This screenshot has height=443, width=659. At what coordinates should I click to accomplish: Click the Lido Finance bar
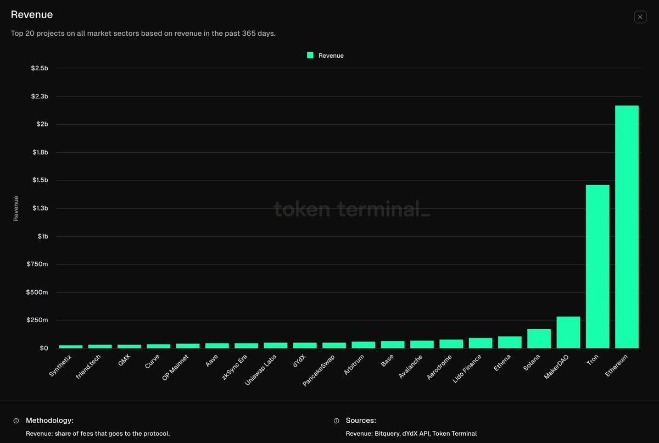[481, 343]
